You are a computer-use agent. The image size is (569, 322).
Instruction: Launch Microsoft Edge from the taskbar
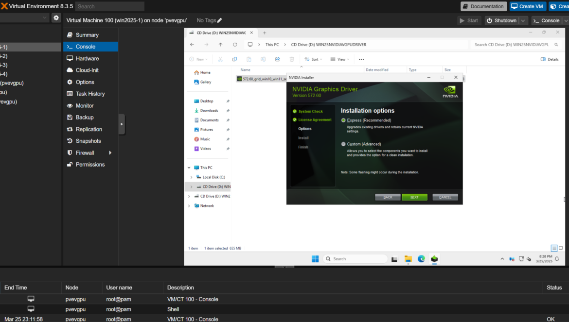coord(421,259)
